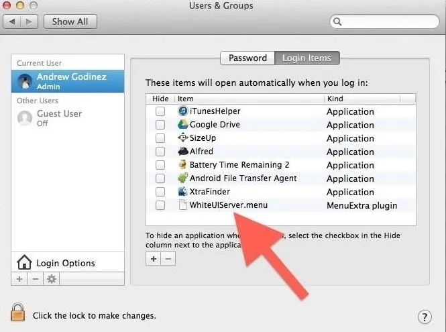
Task: Click the Google Drive icon
Action: [182, 124]
